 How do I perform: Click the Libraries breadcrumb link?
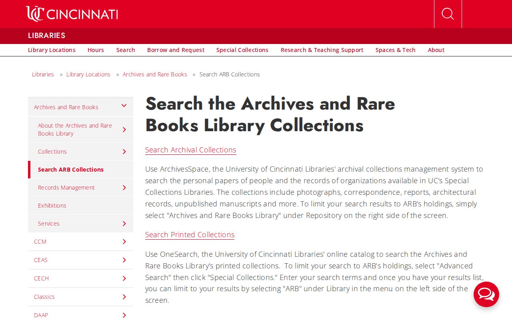click(43, 74)
